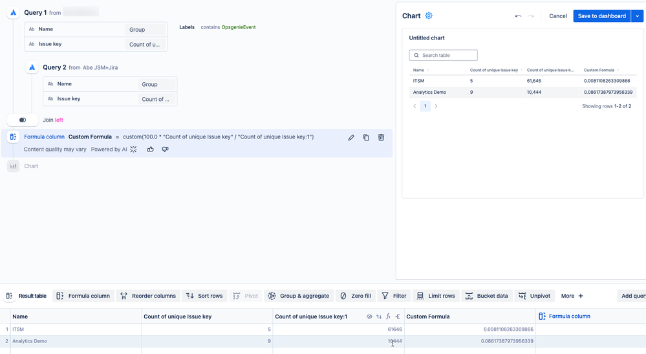Select Group & aggregate in toolbar
The width and height of the screenshot is (646, 354).
point(299,296)
